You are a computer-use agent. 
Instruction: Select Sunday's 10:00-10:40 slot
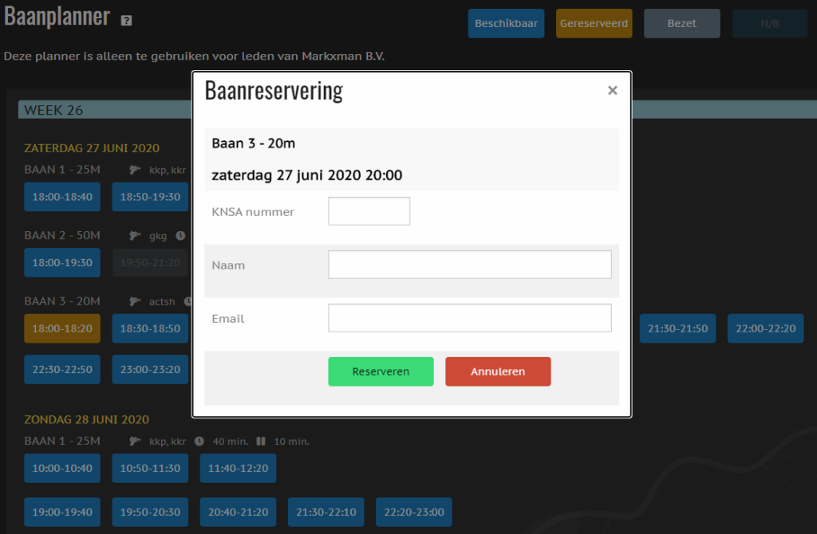[62, 469]
